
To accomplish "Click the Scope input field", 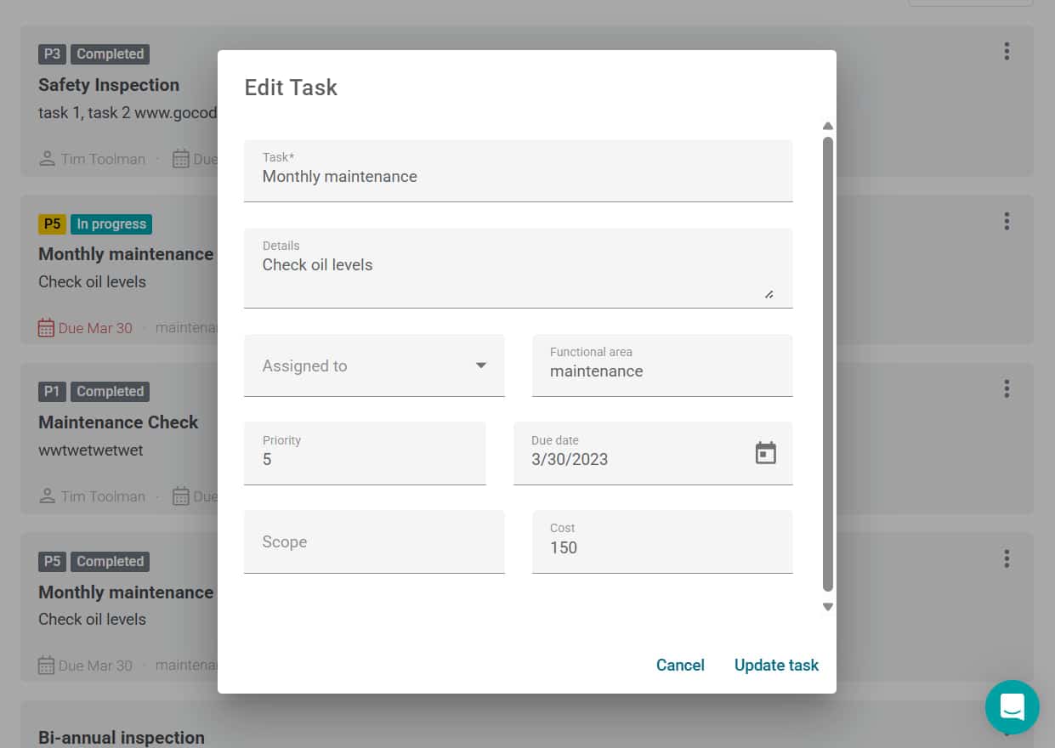I will tap(374, 541).
